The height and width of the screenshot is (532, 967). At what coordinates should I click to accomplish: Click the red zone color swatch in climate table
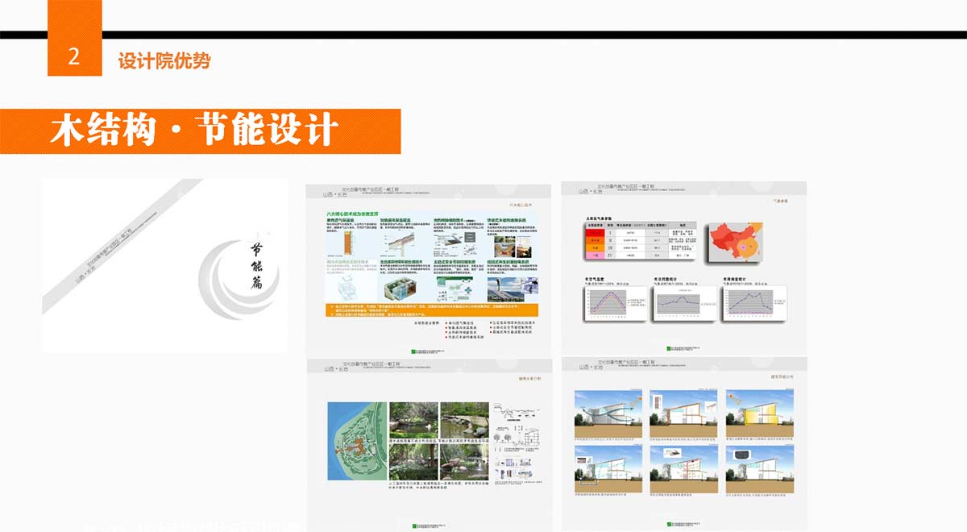[x=596, y=231]
